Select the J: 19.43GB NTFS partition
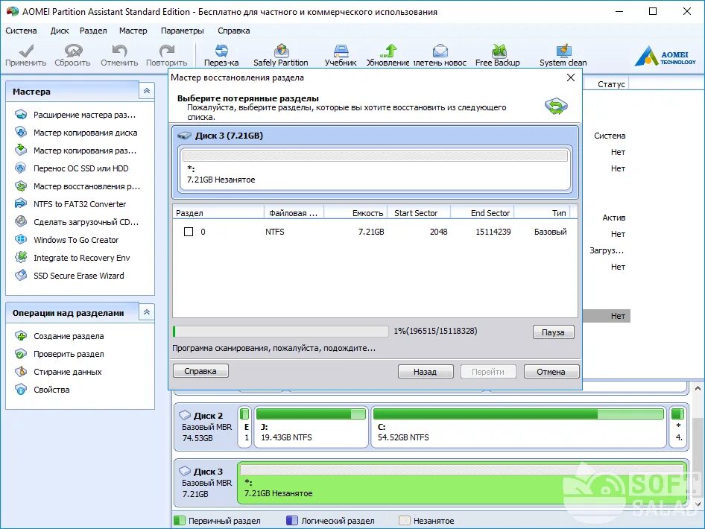 coord(311,427)
